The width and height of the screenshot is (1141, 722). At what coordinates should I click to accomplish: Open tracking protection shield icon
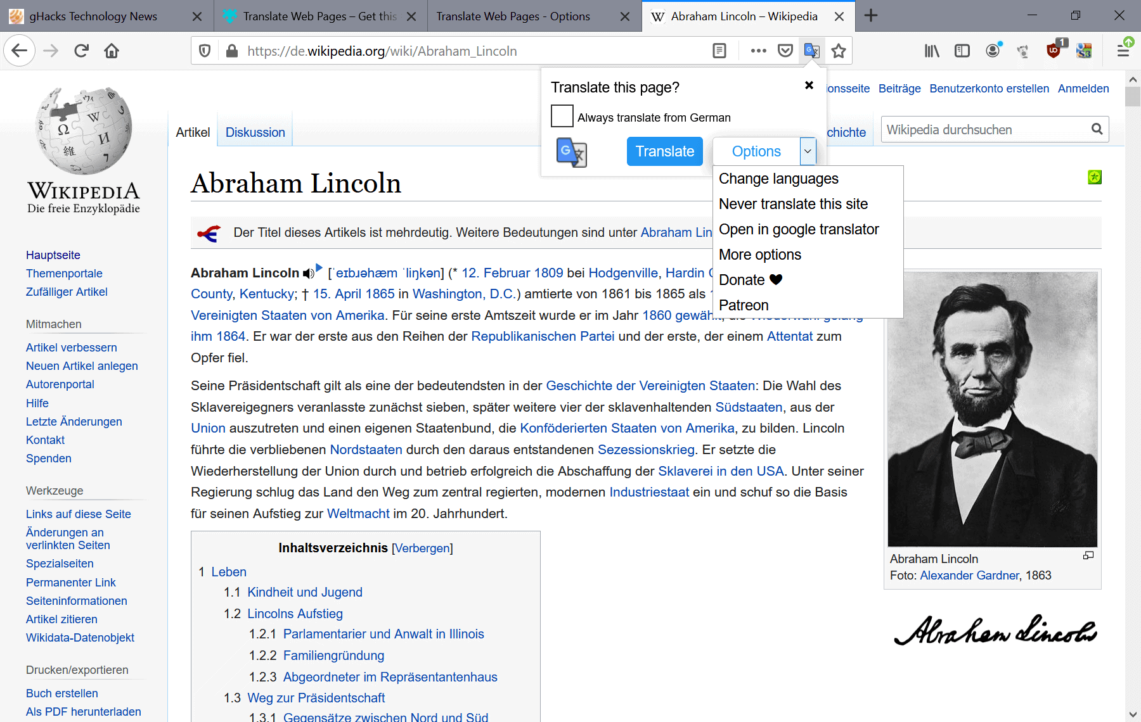[205, 51]
